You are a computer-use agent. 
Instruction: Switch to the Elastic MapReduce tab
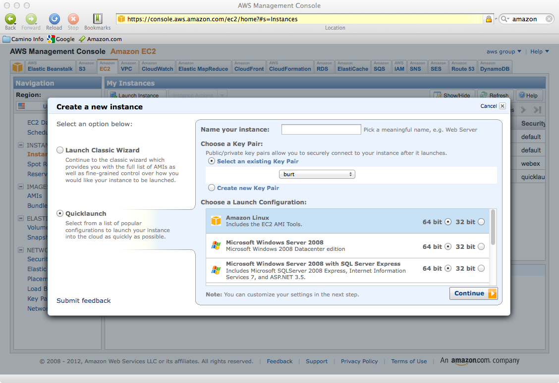click(x=203, y=67)
